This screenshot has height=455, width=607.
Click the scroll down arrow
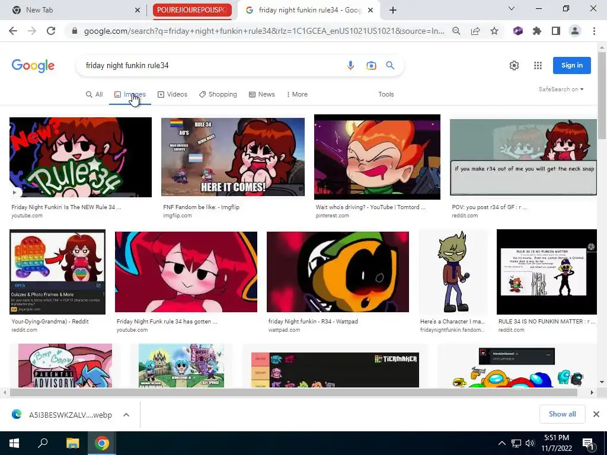tap(602, 382)
